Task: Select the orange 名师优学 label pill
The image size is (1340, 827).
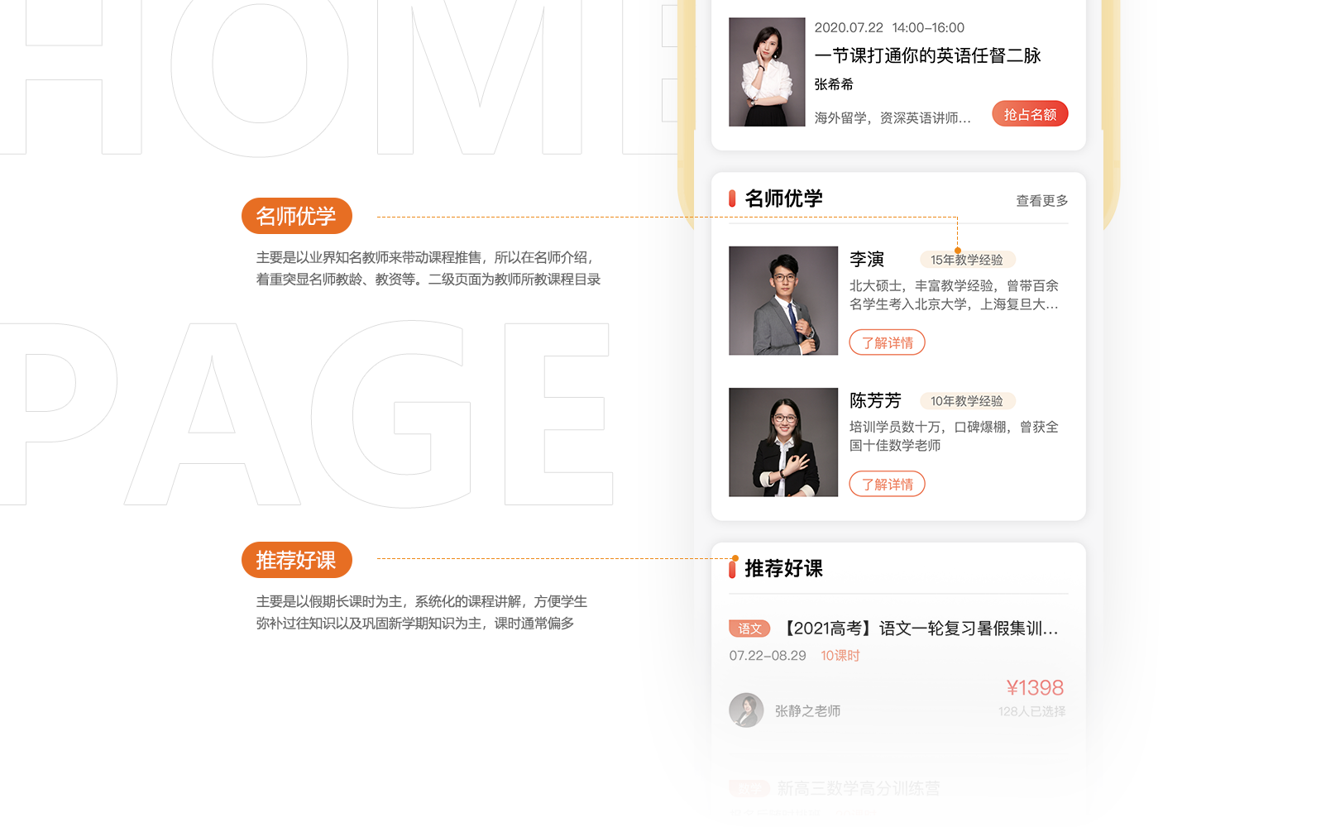Action: (296, 216)
